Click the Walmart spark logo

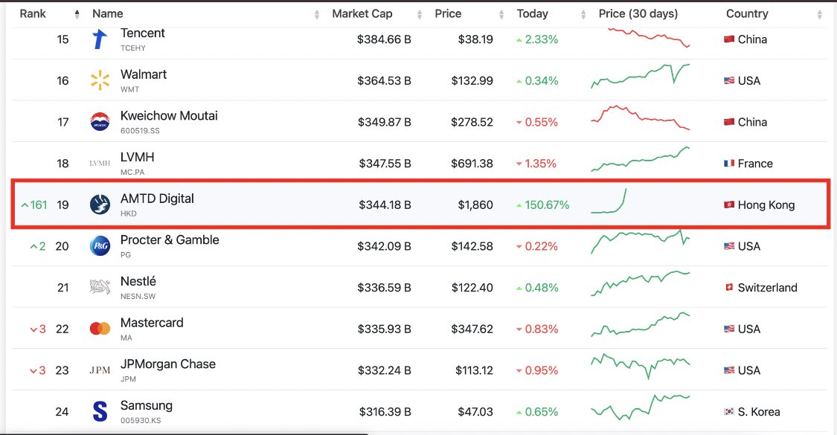[x=100, y=80]
